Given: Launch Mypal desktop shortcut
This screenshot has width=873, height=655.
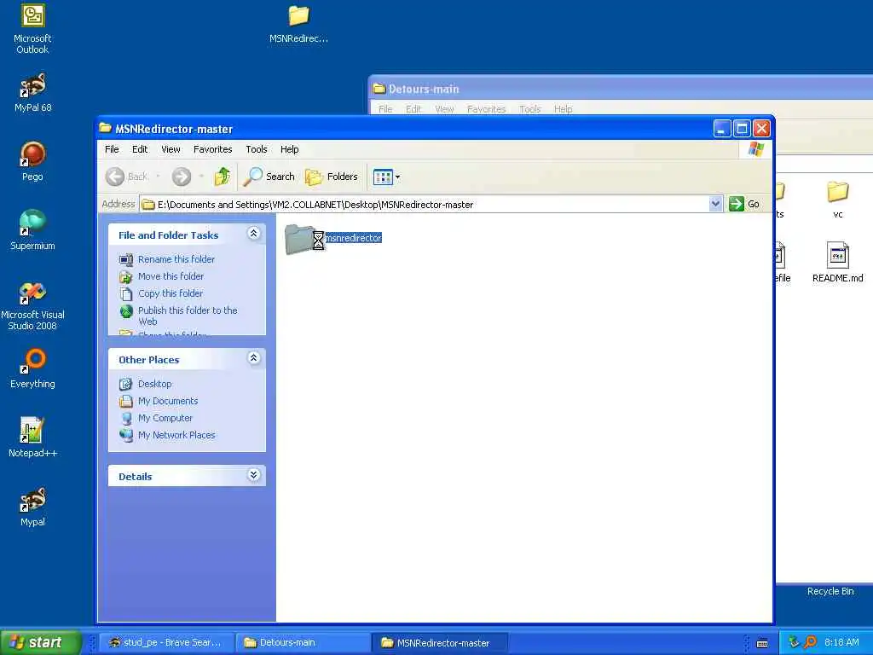Looking at the screenshot, I should [32, 507].
